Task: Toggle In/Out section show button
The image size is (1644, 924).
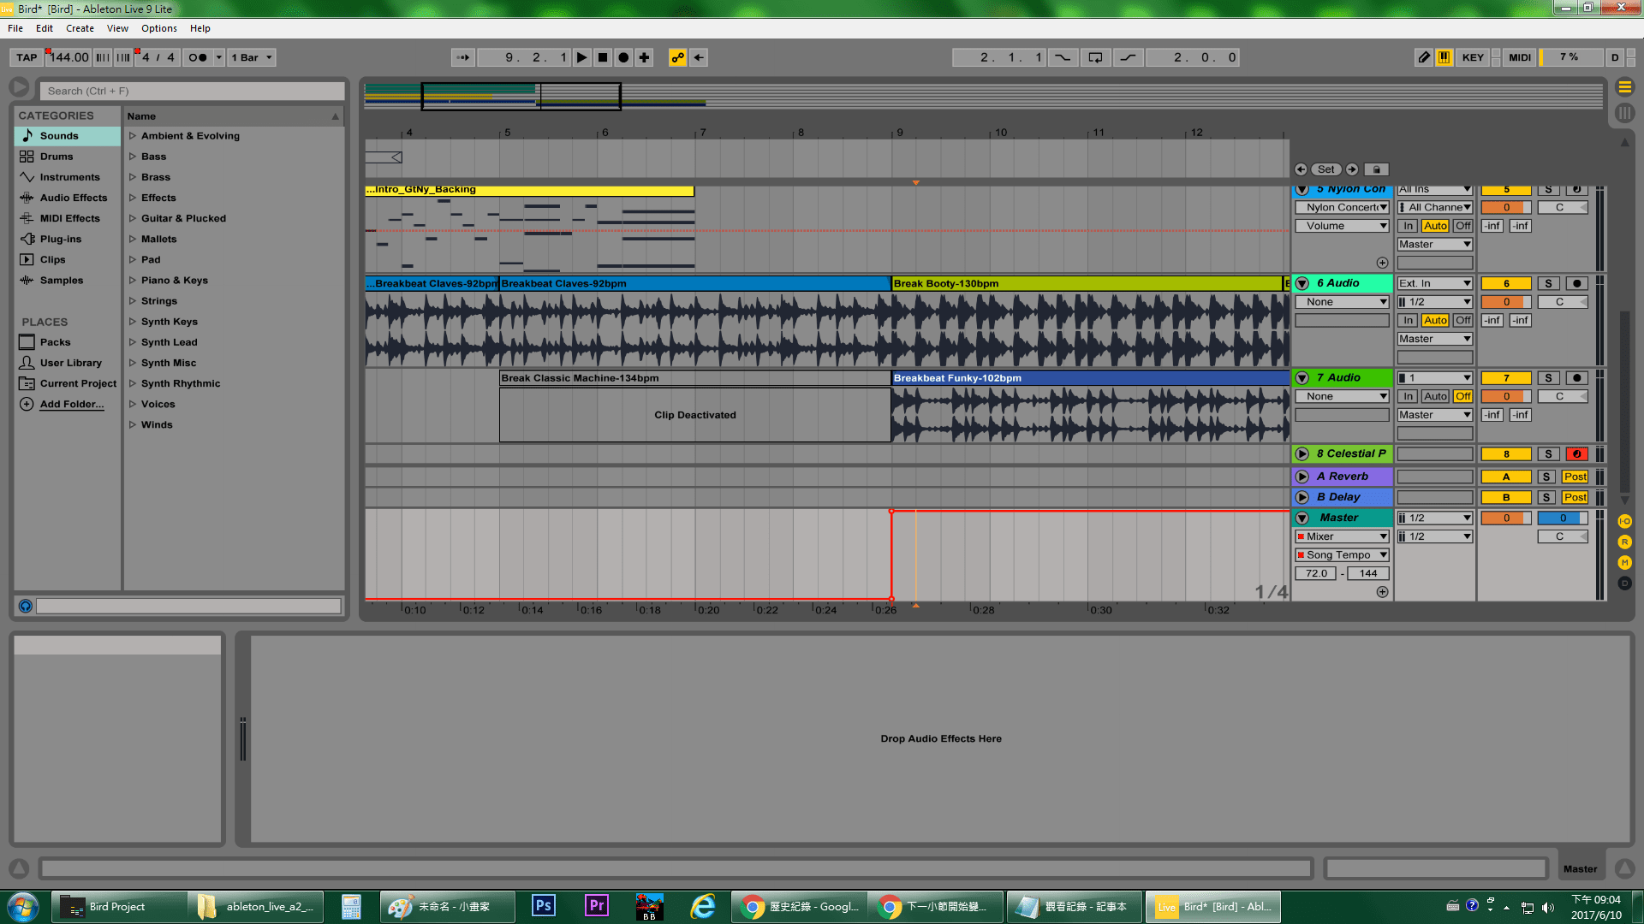Action: 1624,521
